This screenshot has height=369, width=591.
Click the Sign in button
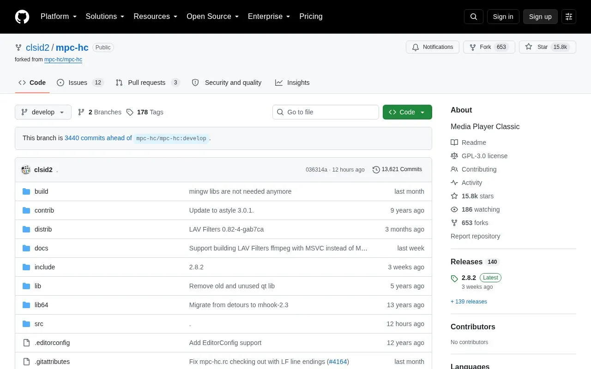(x=503, y=17)
